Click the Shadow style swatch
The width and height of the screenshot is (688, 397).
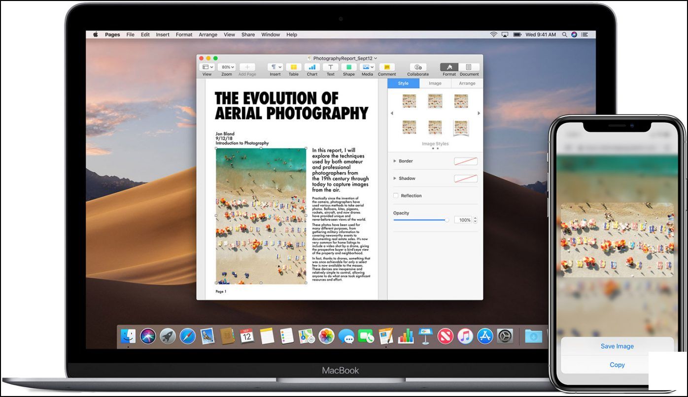(465, 179)
